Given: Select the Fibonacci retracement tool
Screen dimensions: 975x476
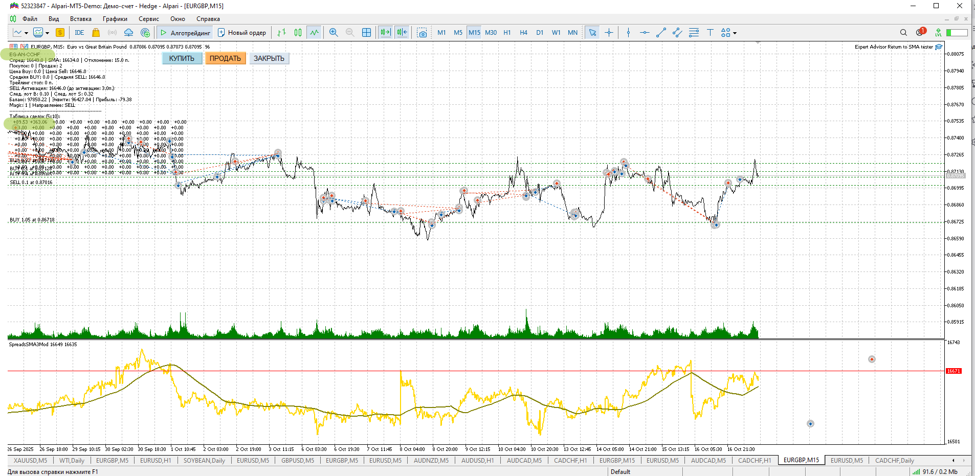Looking at the screenshot, I should [694, 33].
